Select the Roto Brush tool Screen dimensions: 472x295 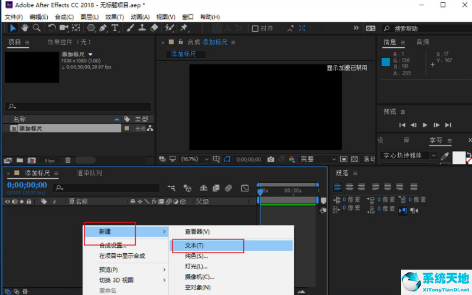pos(170,28)
